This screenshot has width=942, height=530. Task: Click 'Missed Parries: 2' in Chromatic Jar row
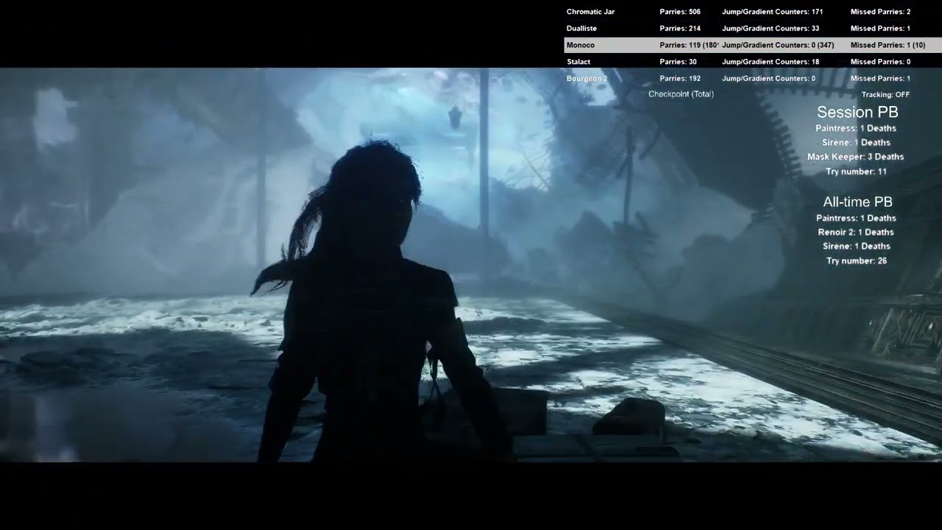coord(880,12)
